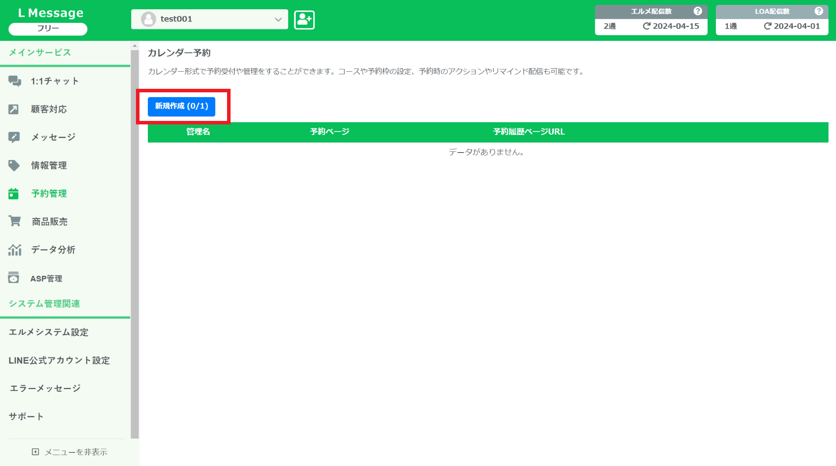The height and width of the screenshot is (466, 836).
Task: Click the test001 account avatar
Action: coord(148,19)
